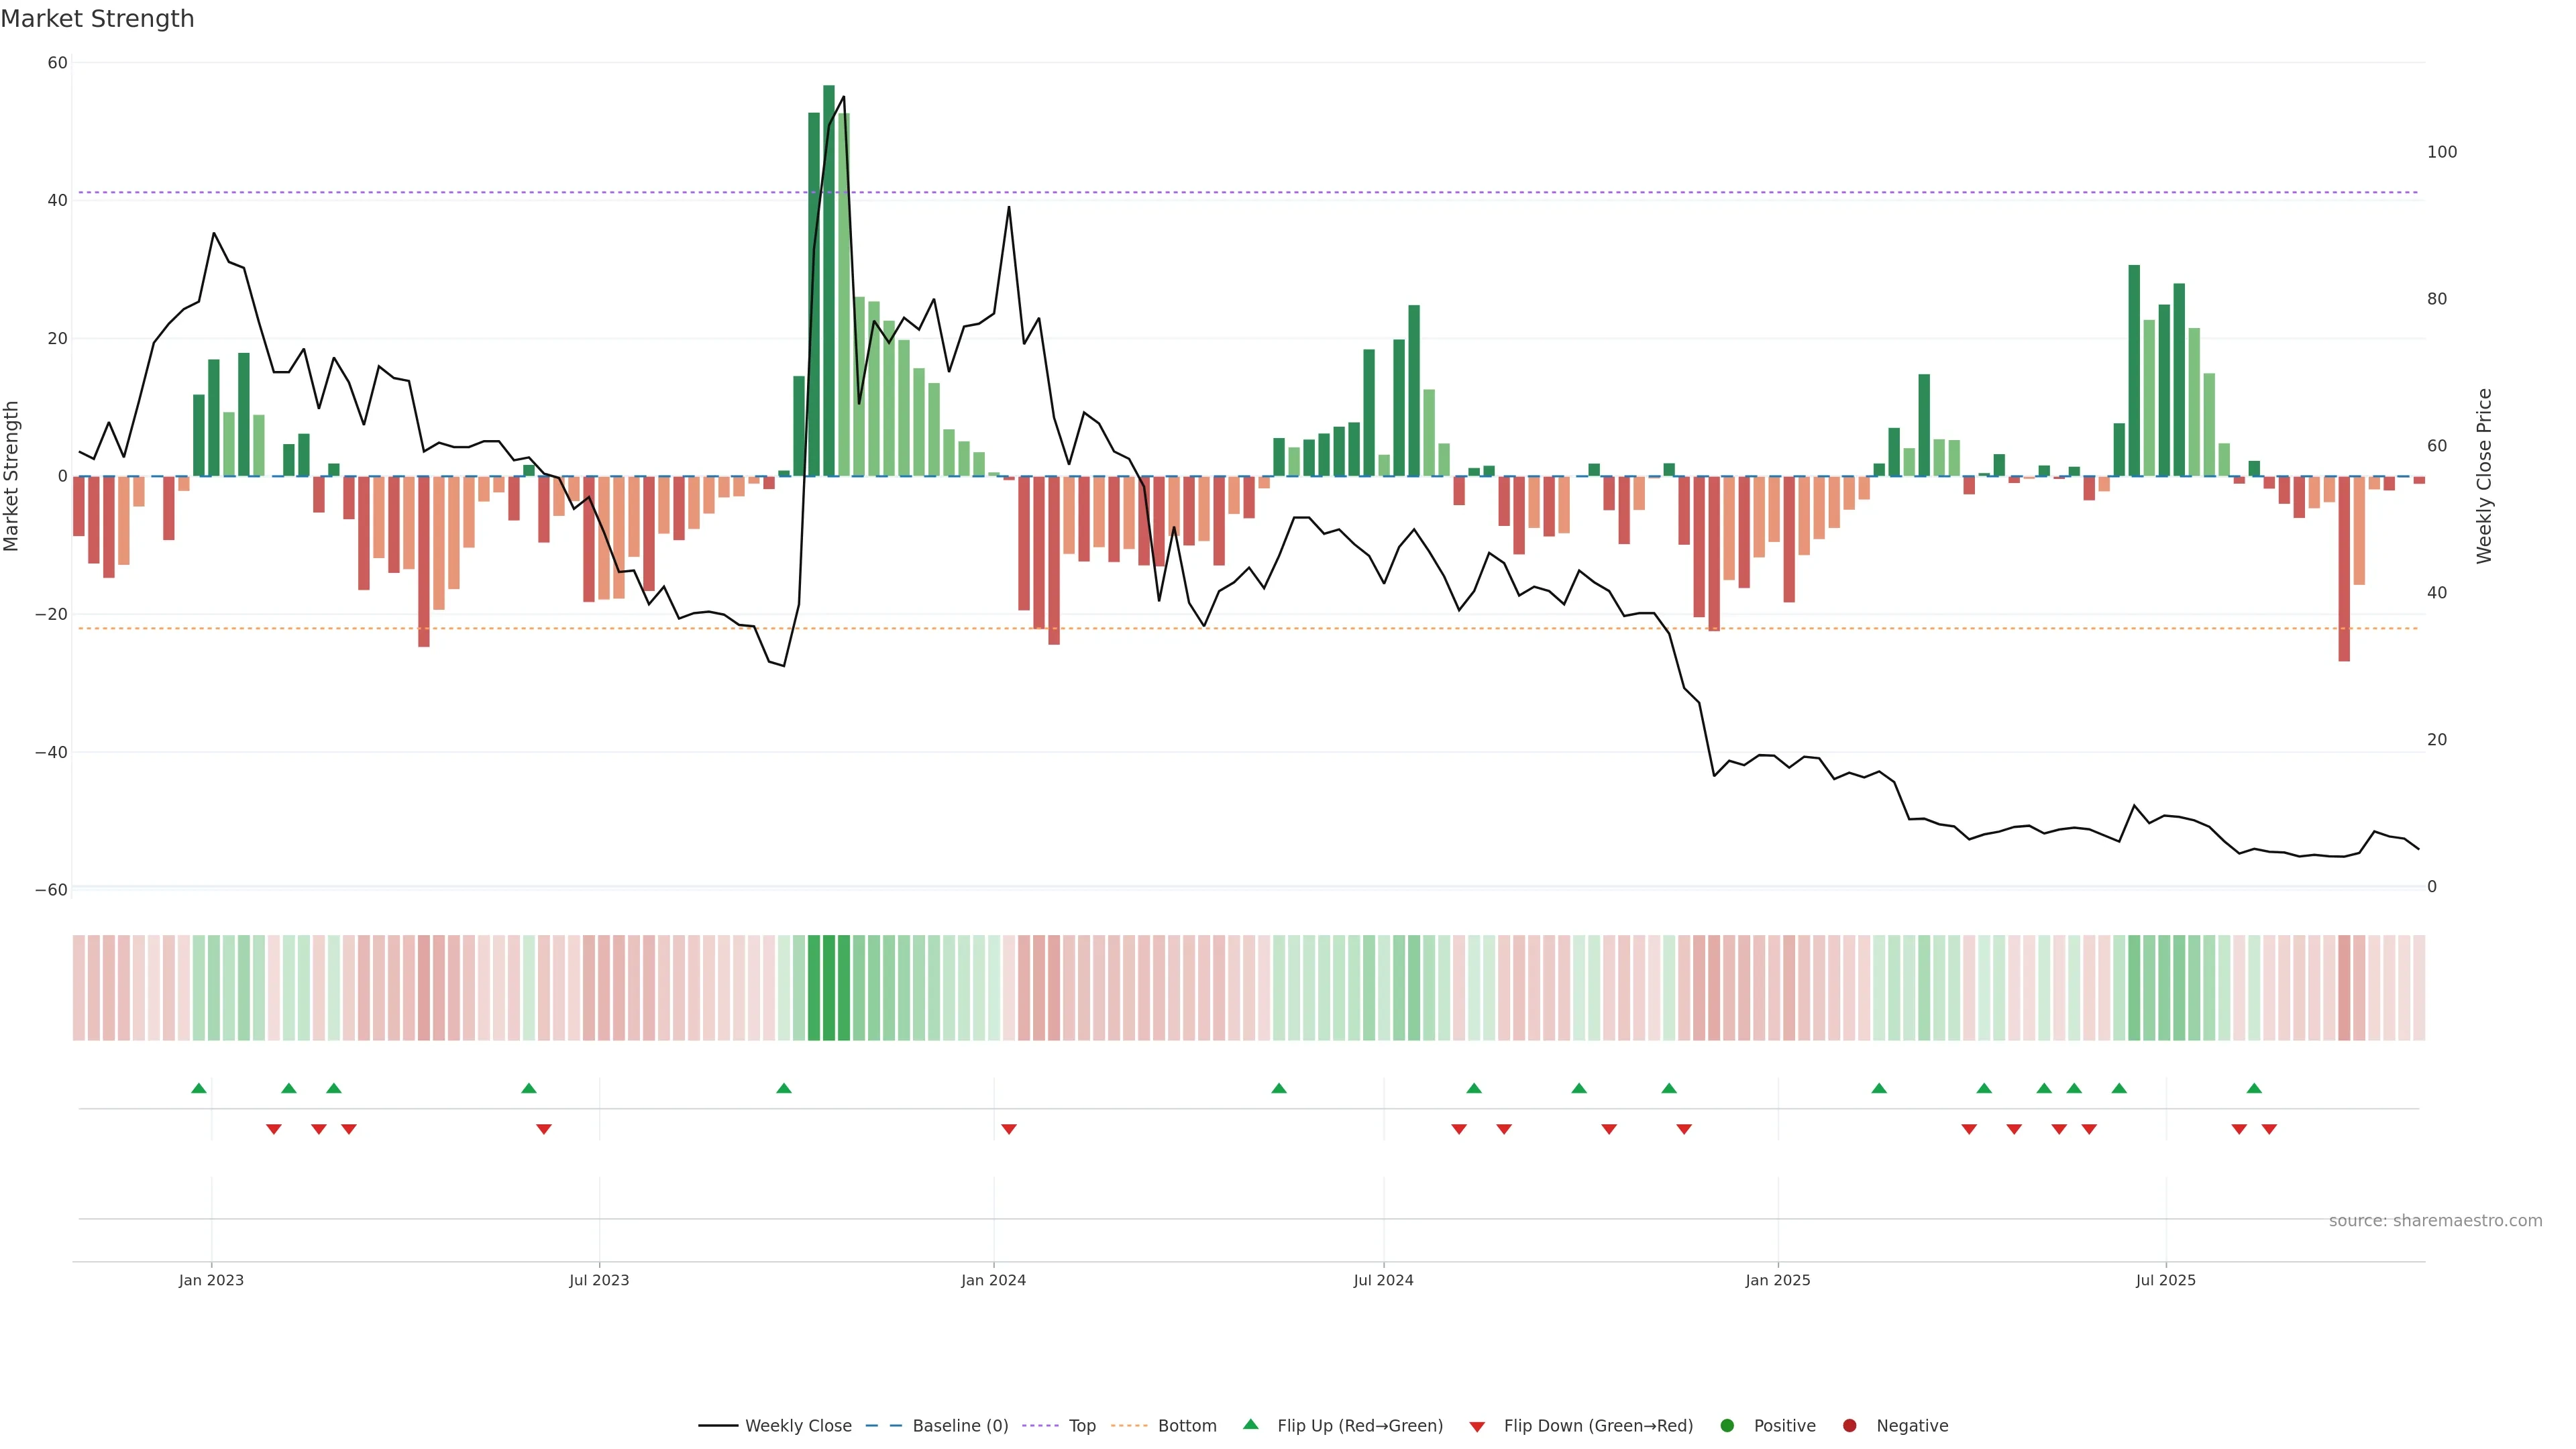Click Weekly Close Price right axis title

point(2484,476)
